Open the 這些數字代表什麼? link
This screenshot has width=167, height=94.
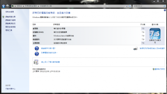(x=48, y=48)
